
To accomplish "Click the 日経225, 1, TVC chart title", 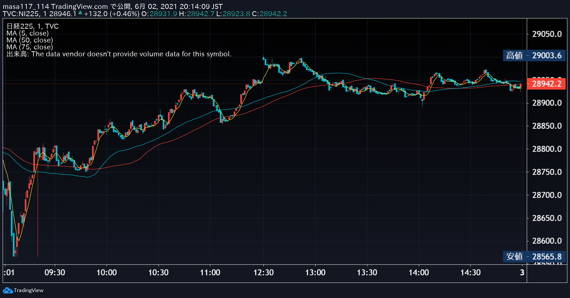I will tap(33, 26).
